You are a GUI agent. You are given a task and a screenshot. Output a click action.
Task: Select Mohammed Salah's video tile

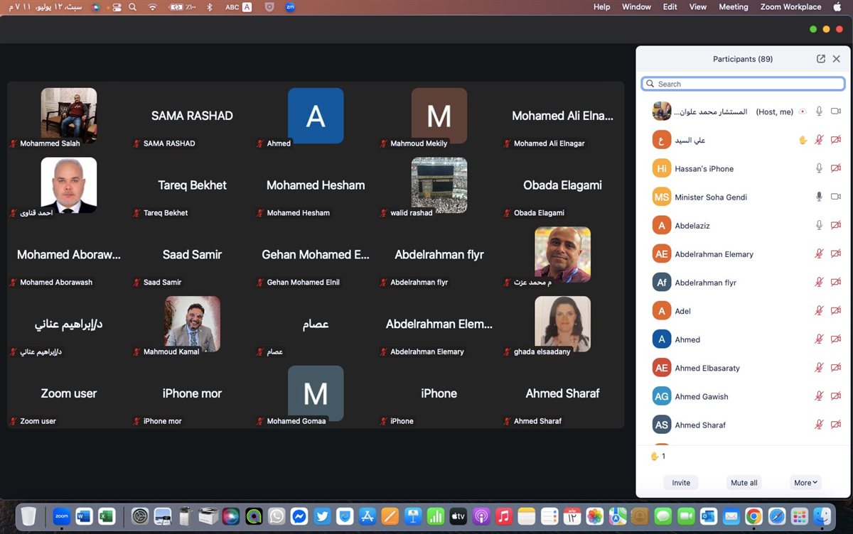(x=69, y=117)
